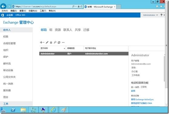Image resolution: width=169 pixels, height=114 pixels.
Task: Expand the new mailbox dropdown arrow
Action: pyautogui.click(x=44, y=42)
